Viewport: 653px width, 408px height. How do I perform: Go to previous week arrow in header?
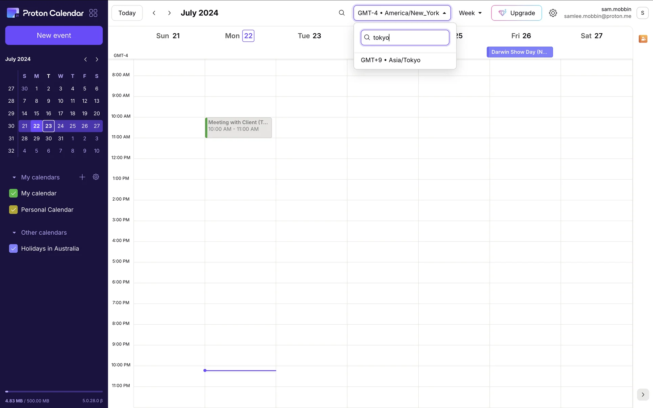point(154,13)
